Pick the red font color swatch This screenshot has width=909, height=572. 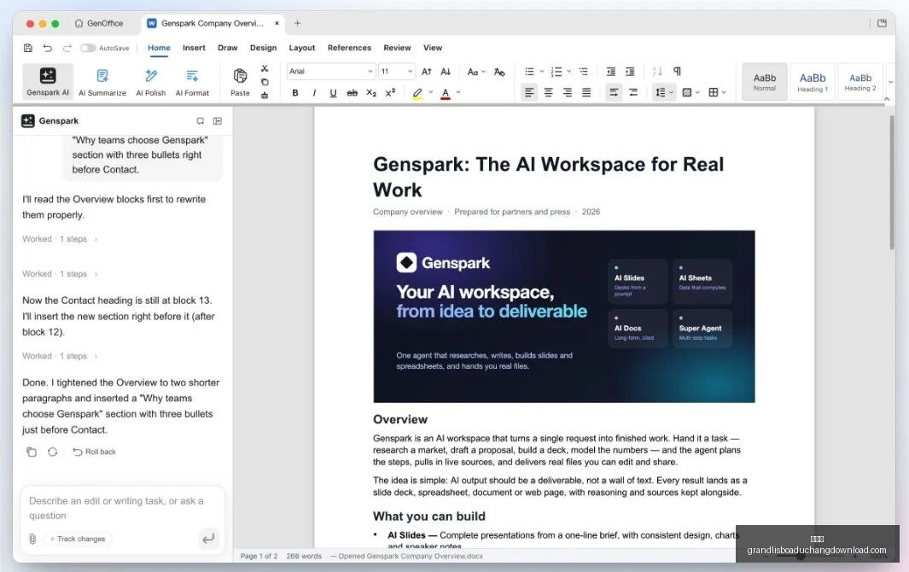coord(446,93)
